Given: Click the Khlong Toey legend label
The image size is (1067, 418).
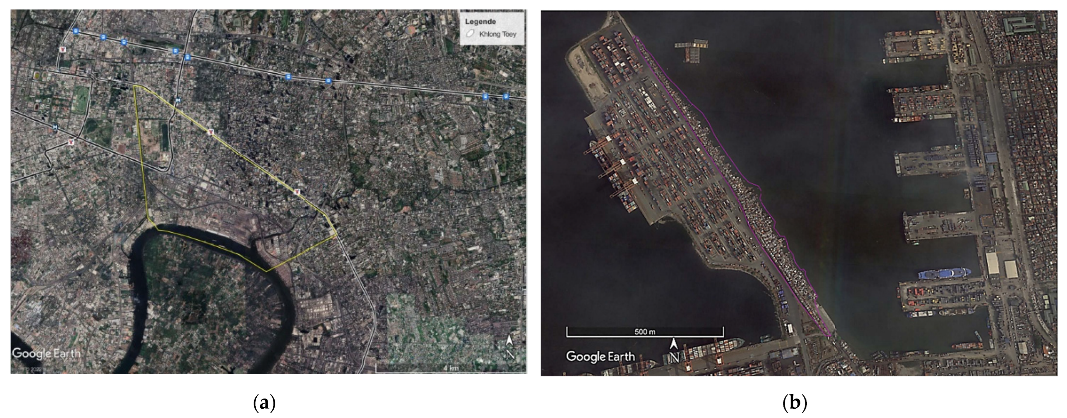Looking at the screenshot, I should pos(497,34).
